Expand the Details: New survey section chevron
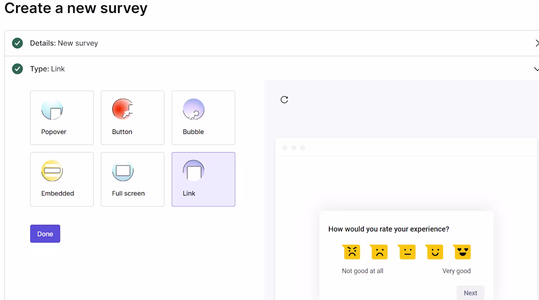The height and width of the screenshot is (300, 539). [x=536, y=43]
